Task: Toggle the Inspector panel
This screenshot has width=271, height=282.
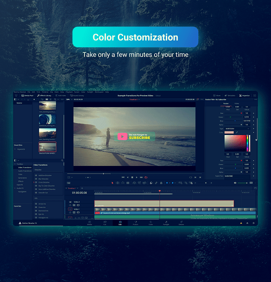Action: point(244,95)
